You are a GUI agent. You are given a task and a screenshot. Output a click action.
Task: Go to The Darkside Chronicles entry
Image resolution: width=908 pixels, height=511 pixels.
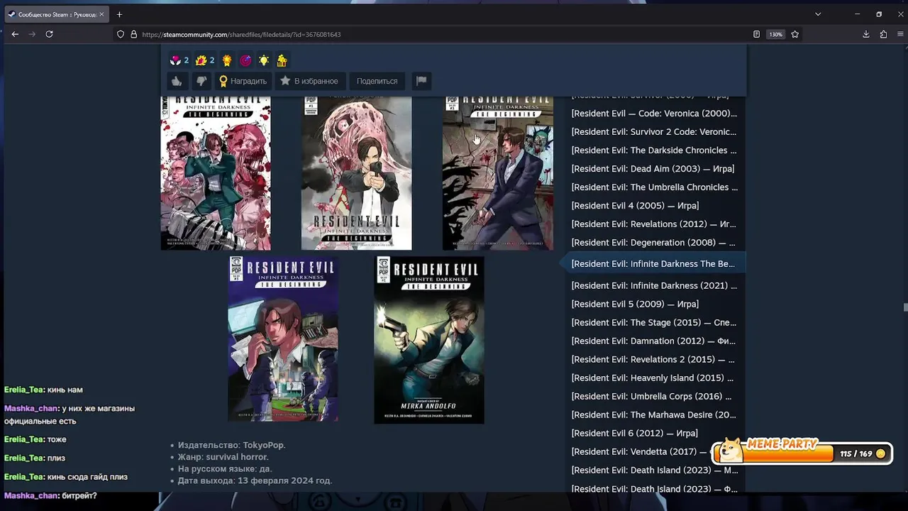point(654,150)
